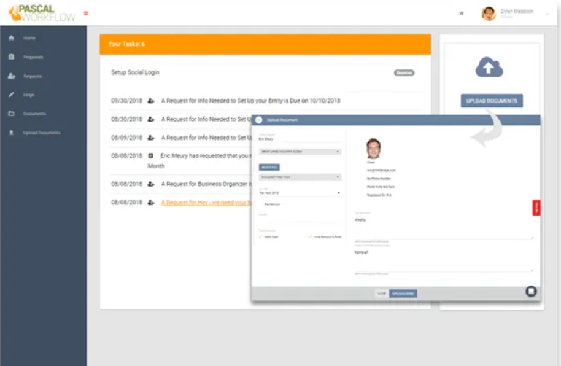
Task: Click Dismiss badge on Setup Social Login
Action: (404, 72)
